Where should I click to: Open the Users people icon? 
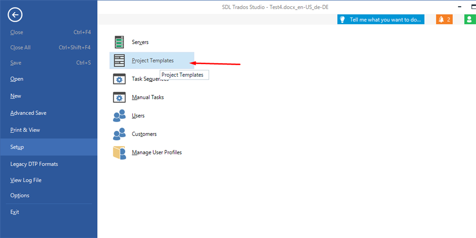point(119,116)
